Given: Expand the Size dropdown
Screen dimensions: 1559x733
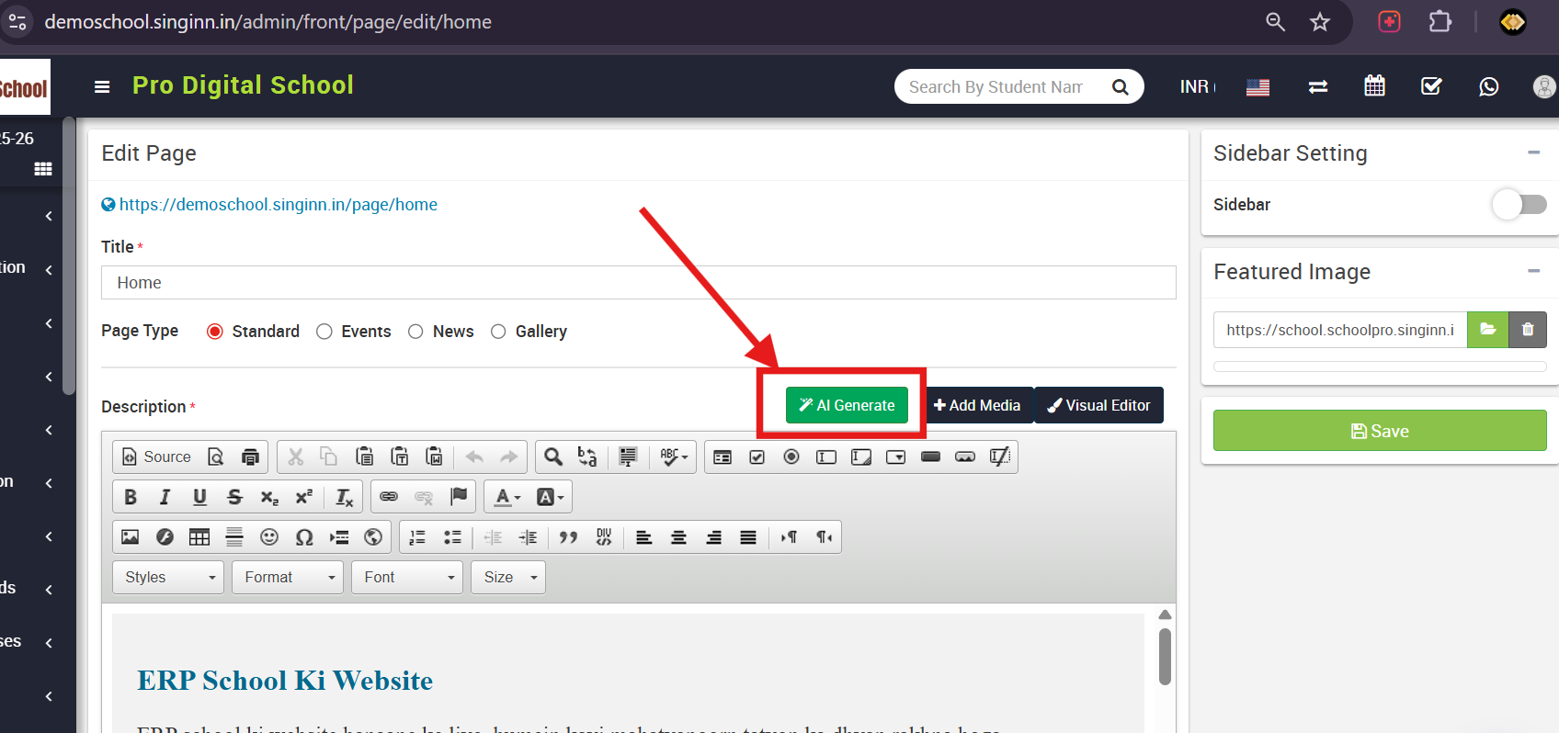Looking at the screenshot, I should 508,577.
